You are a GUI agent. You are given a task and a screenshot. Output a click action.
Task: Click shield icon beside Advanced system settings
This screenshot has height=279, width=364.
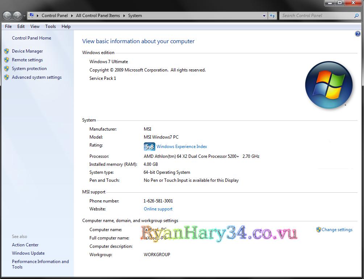tap(7, 77)
